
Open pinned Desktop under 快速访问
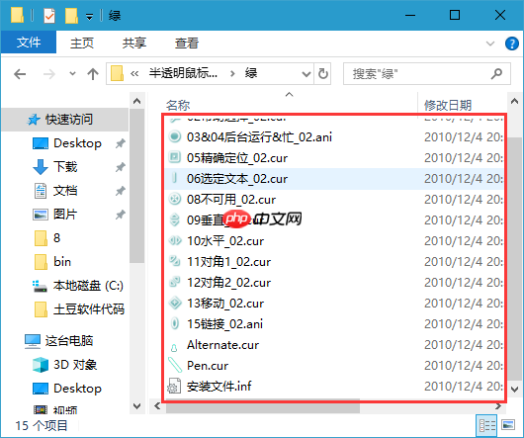[77, 143]
